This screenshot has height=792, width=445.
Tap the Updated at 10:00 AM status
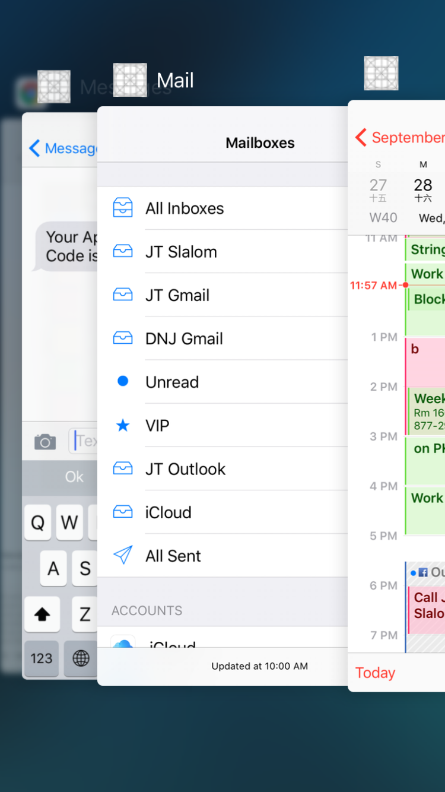(260, 666)
